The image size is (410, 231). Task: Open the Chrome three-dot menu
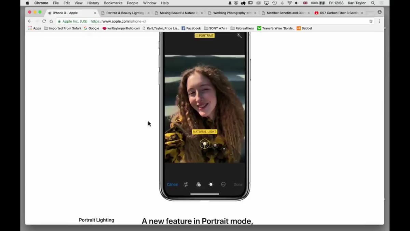pyautogui.click(x=379, y=21)
